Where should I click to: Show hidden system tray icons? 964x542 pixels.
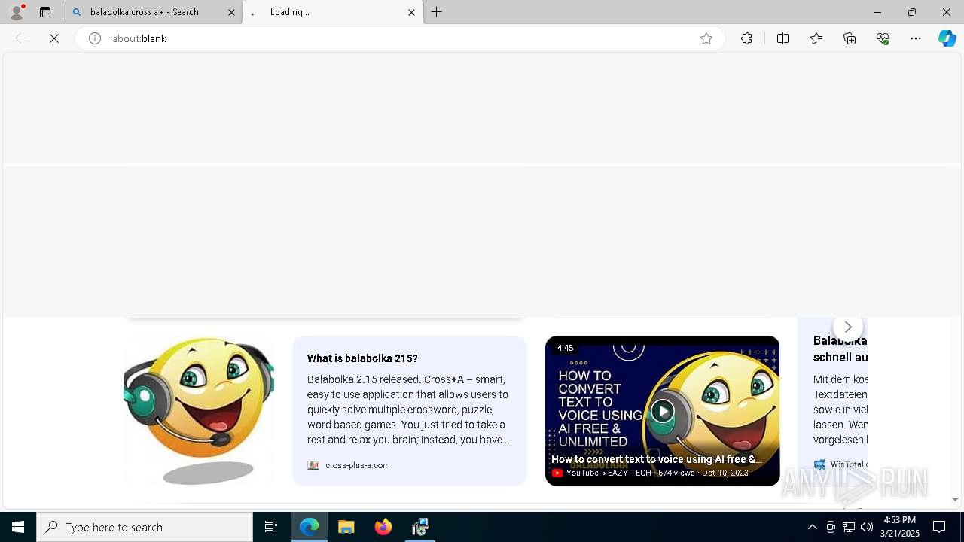point(813,527)
